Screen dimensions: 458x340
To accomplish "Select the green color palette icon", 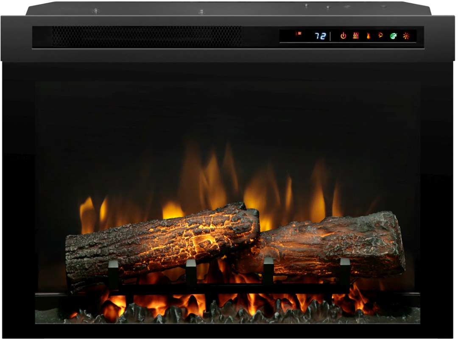I will [x=393, y=36].
